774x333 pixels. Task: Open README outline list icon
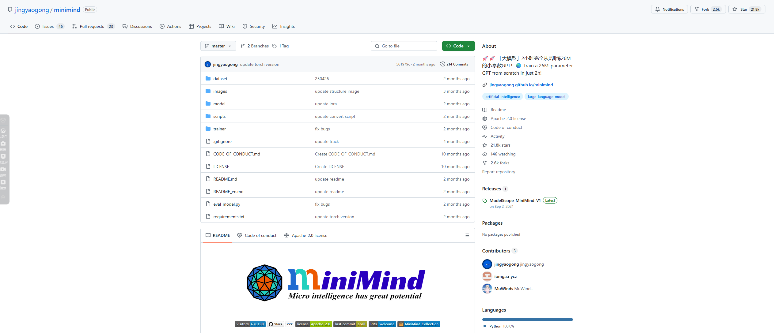(467, 235)
